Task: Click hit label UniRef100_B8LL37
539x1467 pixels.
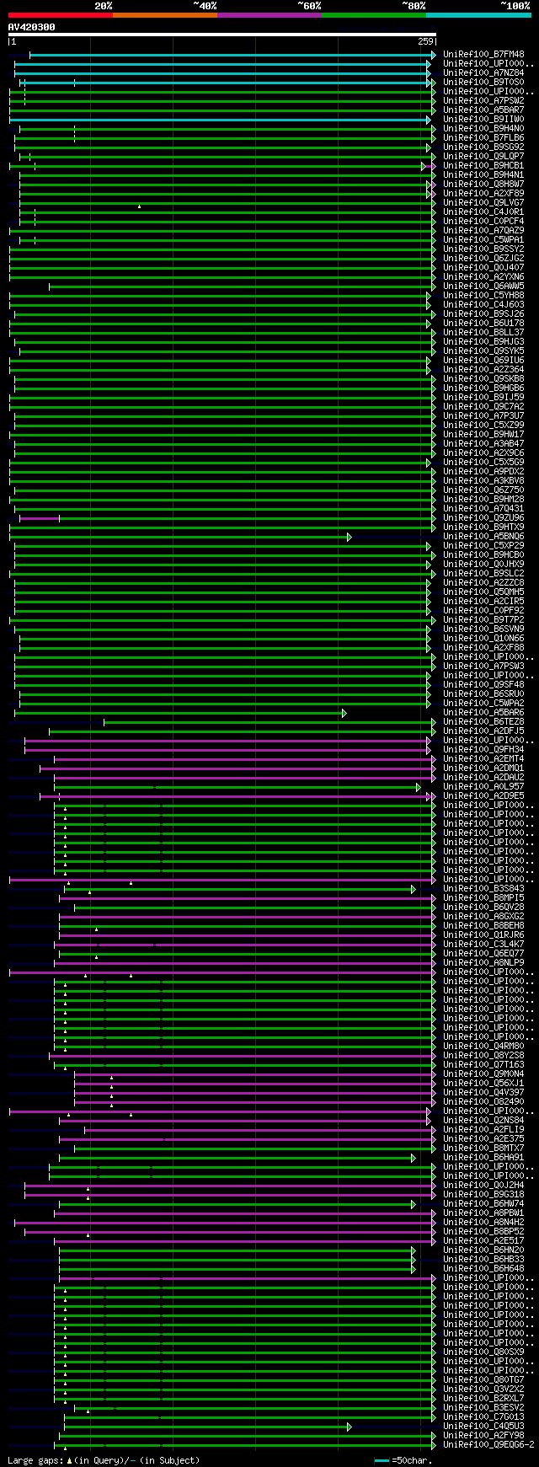Action: (x=483, y=333)
